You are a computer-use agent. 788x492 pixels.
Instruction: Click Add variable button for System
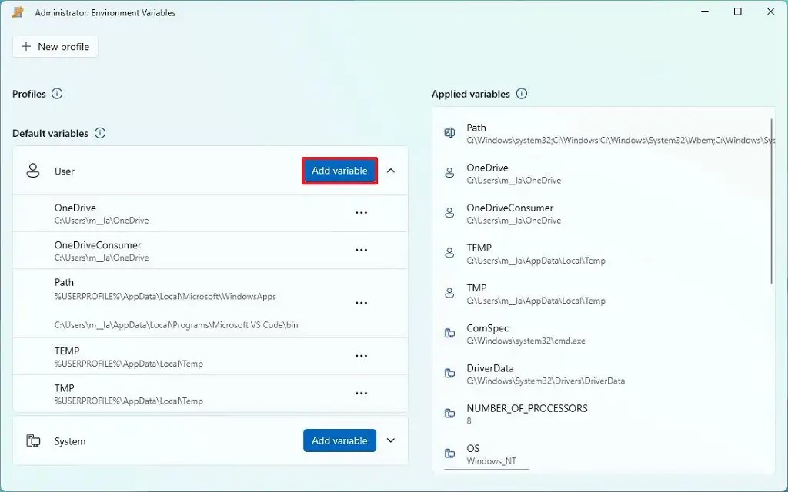(x=339, y=440)
